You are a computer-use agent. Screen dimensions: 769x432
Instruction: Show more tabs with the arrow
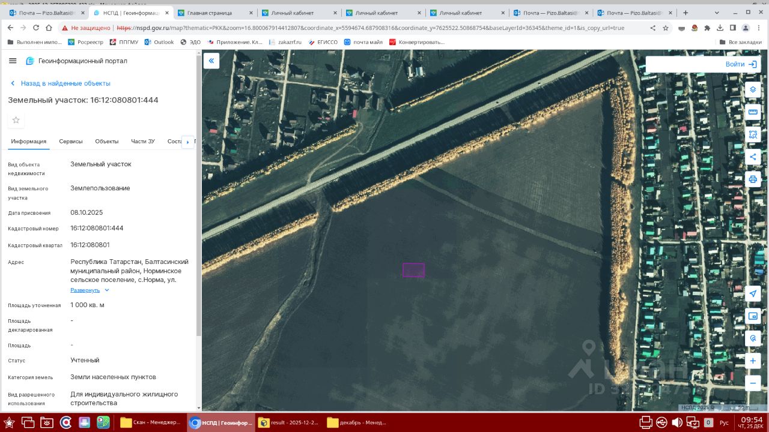tap(187, 142)
